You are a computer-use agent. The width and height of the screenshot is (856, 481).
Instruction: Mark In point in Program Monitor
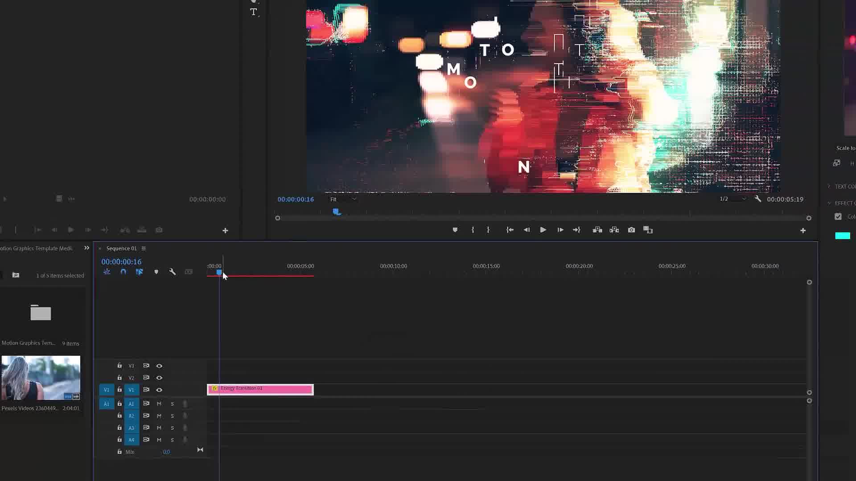pos(473,230)
